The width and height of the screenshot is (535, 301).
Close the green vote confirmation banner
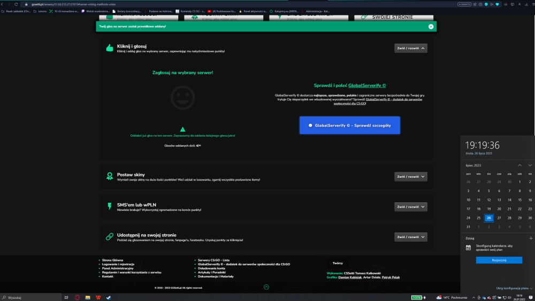431,27
